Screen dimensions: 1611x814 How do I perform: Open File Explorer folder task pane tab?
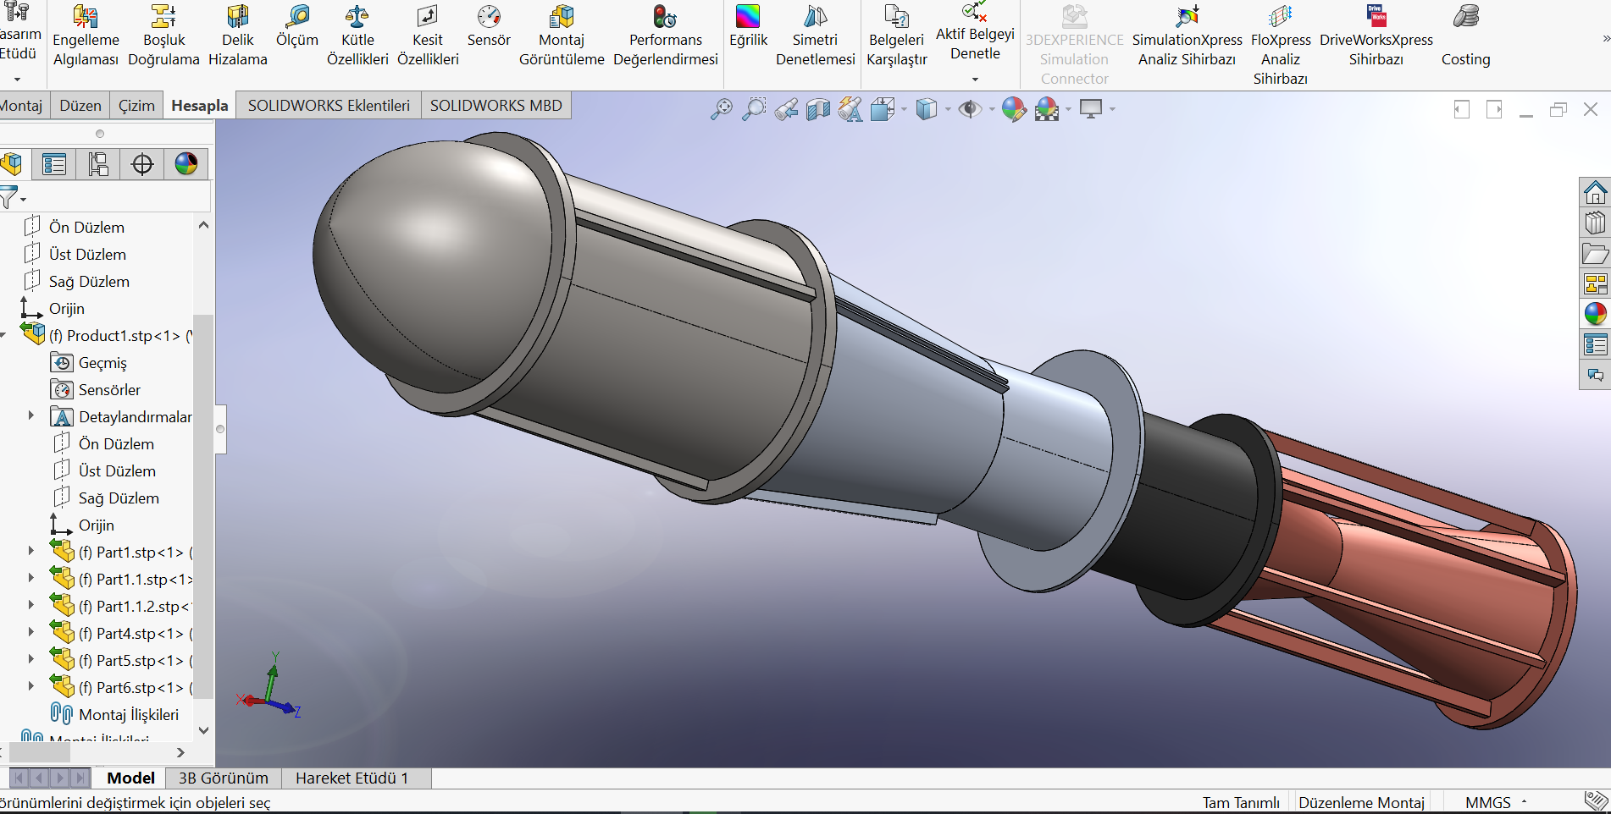pos(1596,254)
